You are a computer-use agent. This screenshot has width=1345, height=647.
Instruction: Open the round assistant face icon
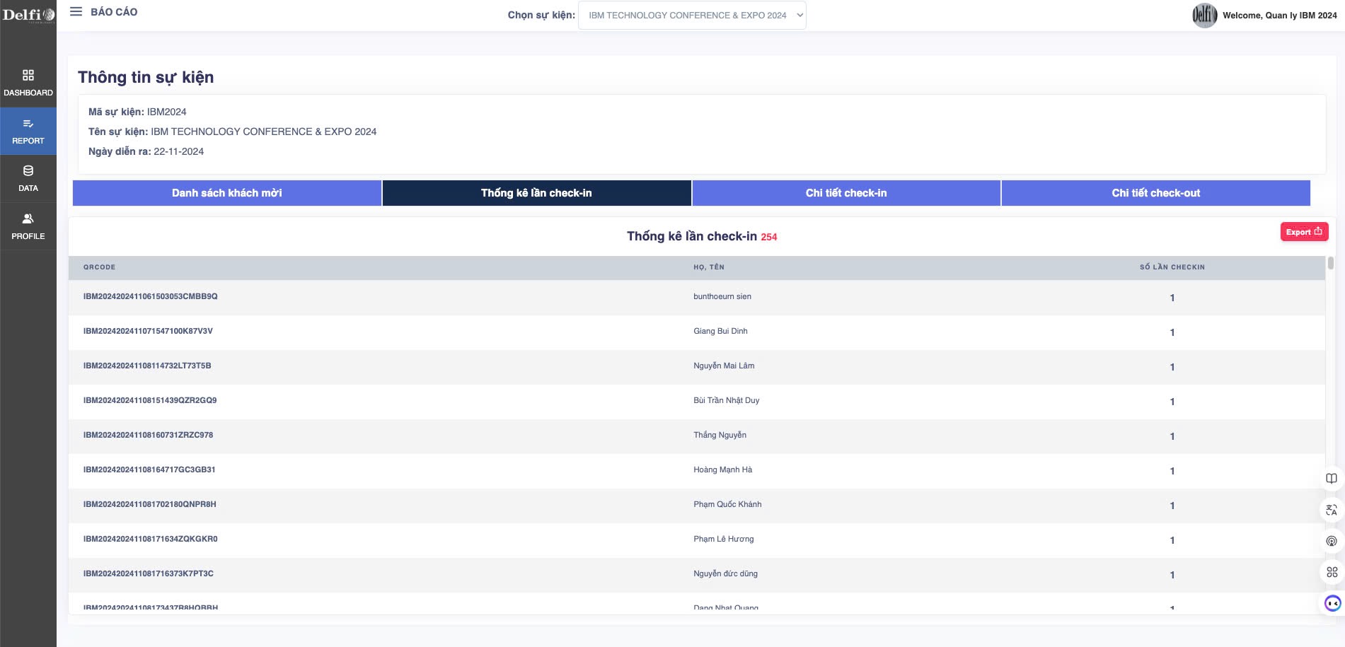tap(1332, 603)
